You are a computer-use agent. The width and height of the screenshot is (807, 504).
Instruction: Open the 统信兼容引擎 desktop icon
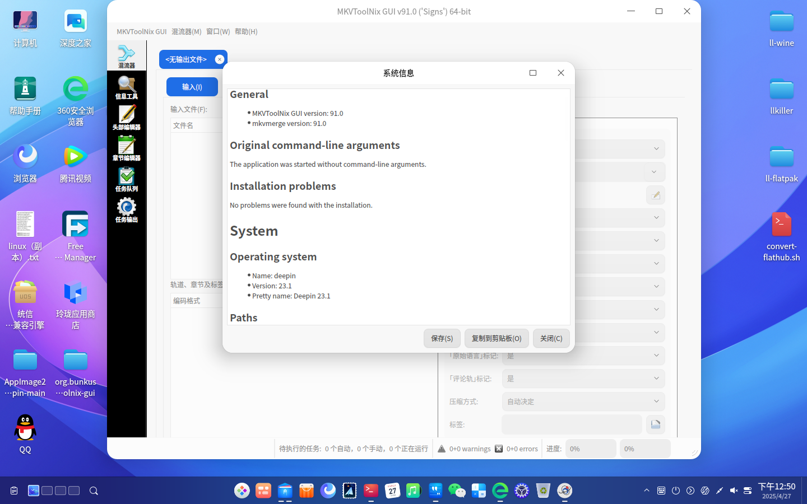25,304
